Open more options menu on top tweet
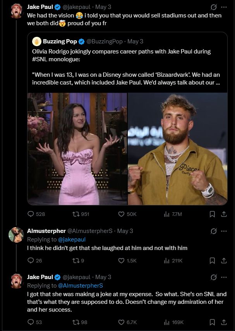Viewport: 235px width, 331px height. (x=224, y=7)
